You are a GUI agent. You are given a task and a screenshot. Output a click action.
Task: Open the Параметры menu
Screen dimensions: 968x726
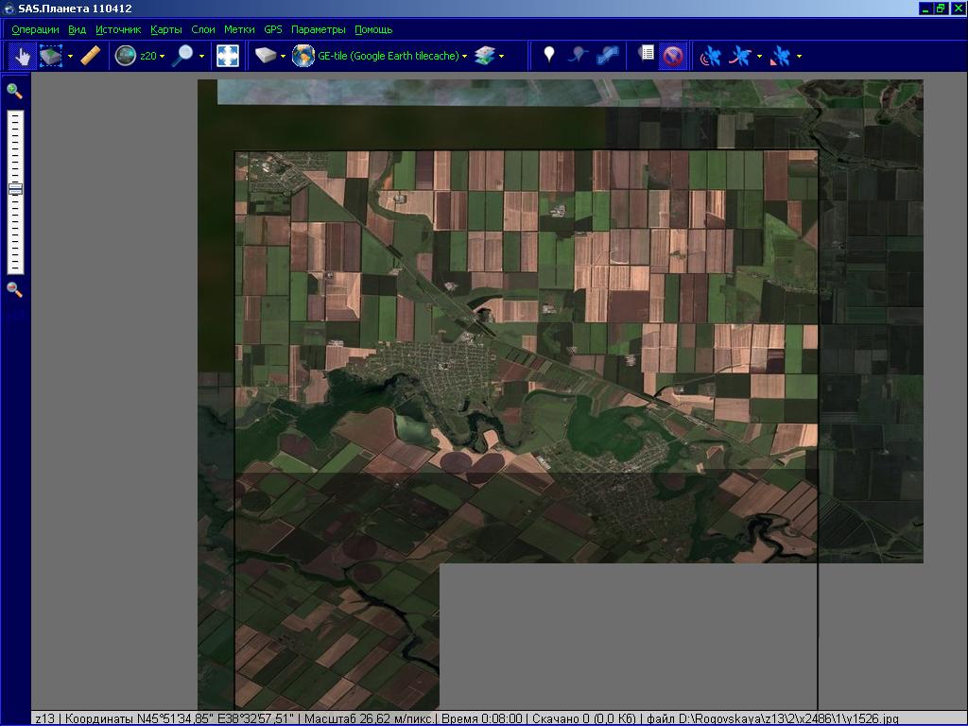[318, 29]
